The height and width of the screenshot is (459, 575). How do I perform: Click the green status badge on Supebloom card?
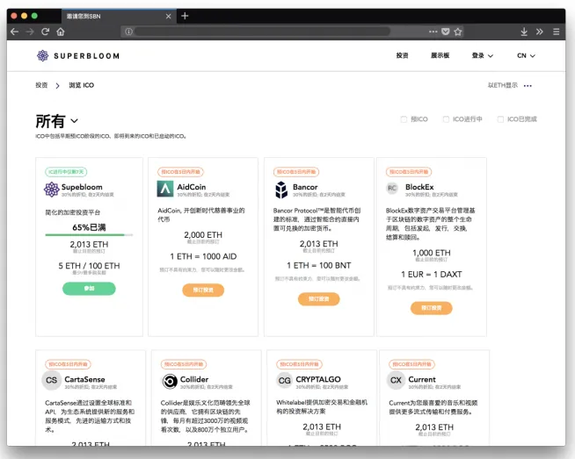pos(66,172)
